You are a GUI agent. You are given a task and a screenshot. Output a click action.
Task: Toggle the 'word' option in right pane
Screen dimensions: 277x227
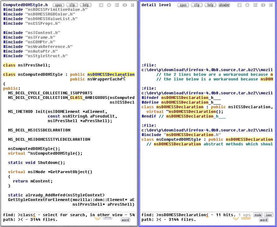pos(264,220)
